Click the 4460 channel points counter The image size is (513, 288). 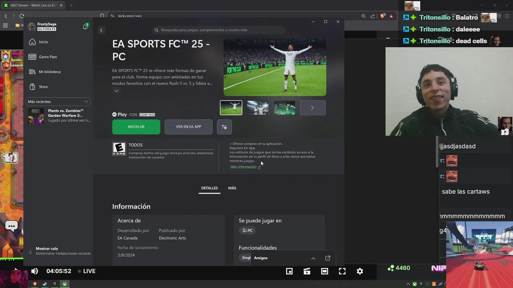399,268
